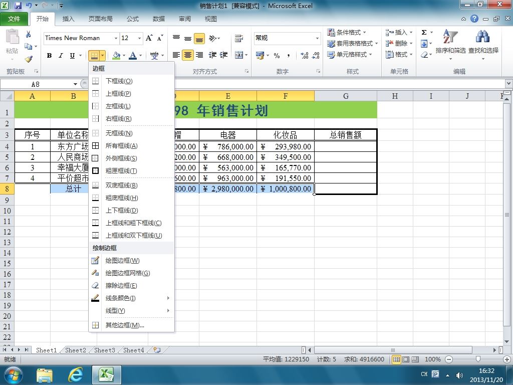Toggle Underline formatting
This screenshot has width=513, height=385.
point(72,55)
